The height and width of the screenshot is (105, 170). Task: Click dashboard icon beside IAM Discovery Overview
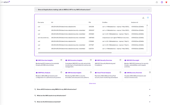[125, 73]
